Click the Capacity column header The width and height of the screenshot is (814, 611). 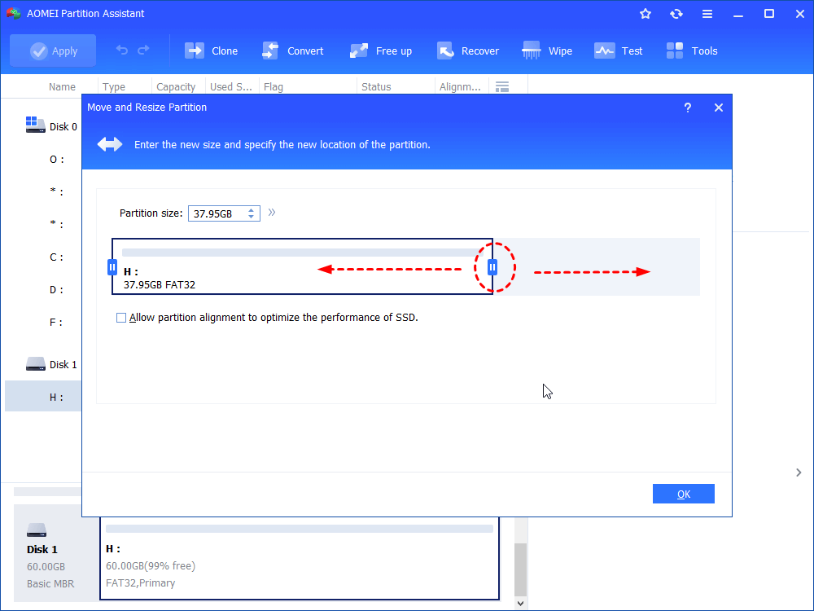pos(176,87)
